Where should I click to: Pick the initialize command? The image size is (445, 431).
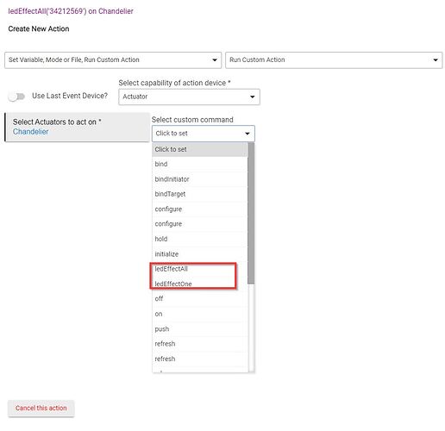(x=199, y=254)
